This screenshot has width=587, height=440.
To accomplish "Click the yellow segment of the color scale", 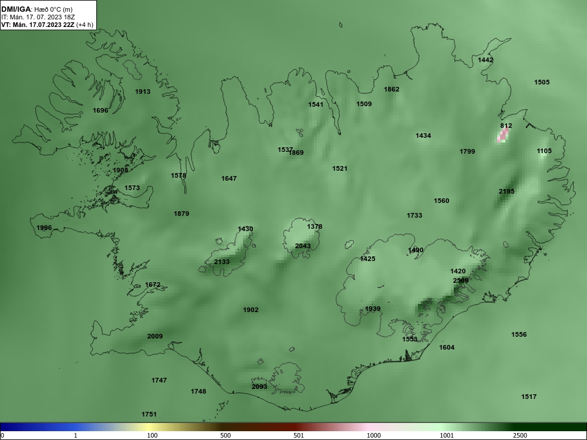I will click(150, 427).
